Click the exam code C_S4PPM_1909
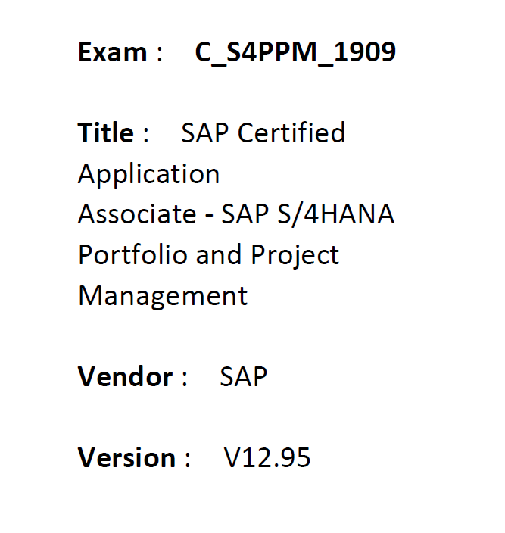The height and width of the screenshot is (533, 505). pyautogui.click(x=295, y=52)
